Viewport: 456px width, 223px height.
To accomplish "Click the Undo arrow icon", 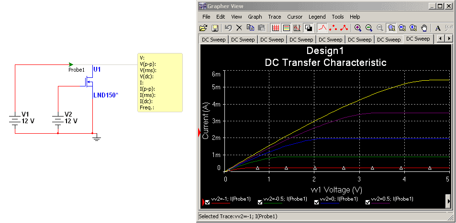I will click(x=229, y=28).
